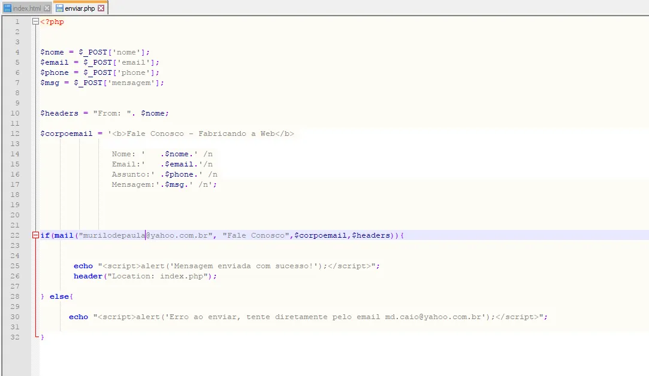Collapse the <?php block fold marker
This screenshot has height=376, width=649.
click(36, 22)
